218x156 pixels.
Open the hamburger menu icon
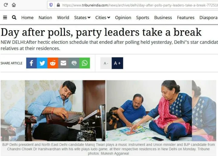pos(5,18)
